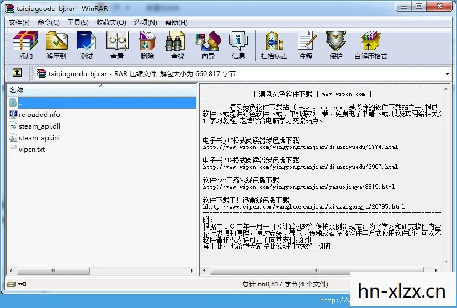The width and height of the screenshot is (457, 308).
Task: Click the drive and key status icon
Action: [17, 284]
